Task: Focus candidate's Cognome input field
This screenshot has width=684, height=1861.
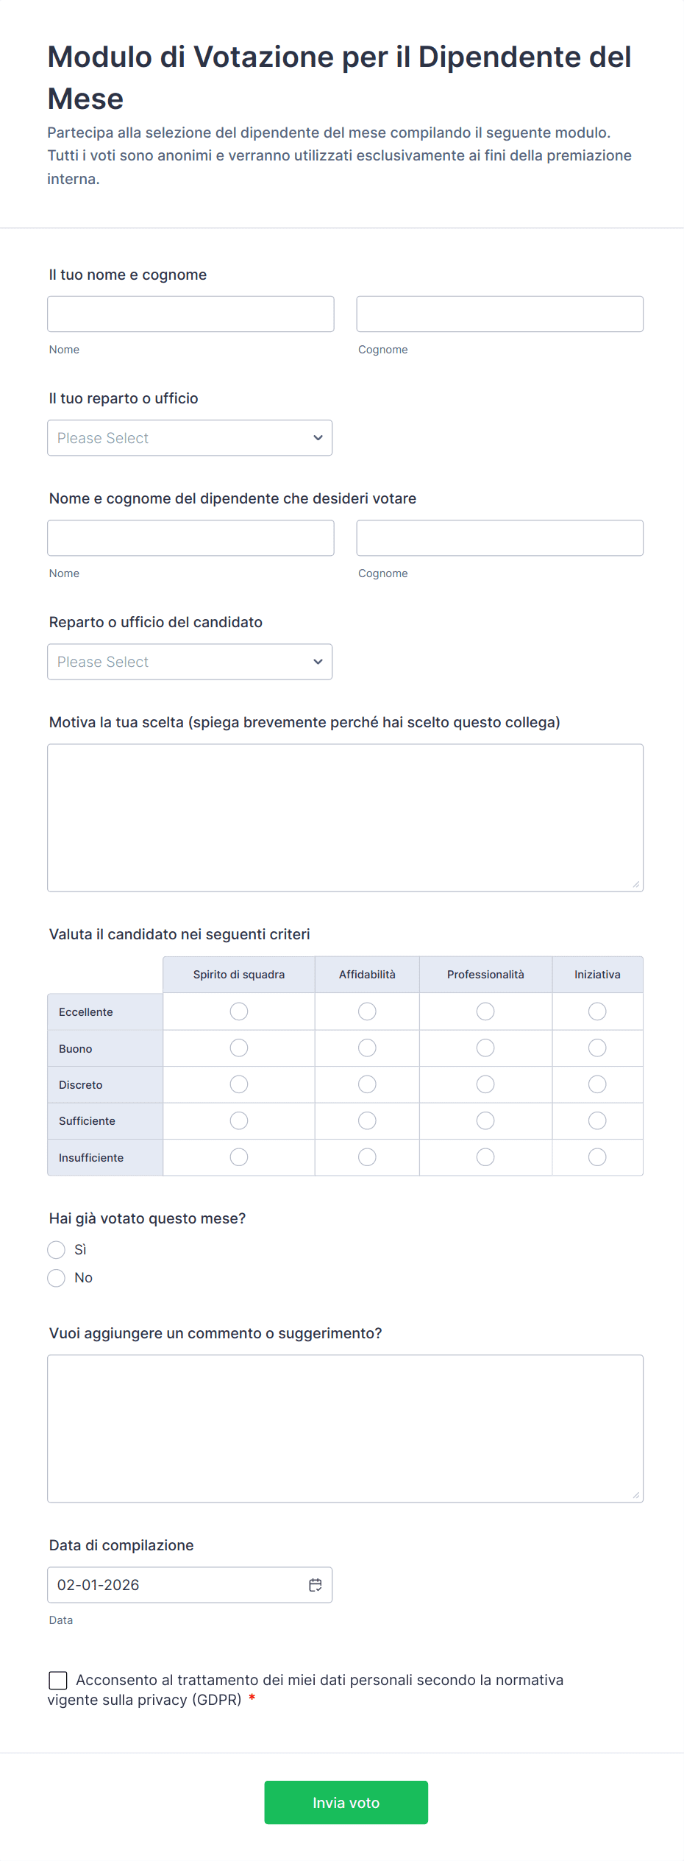Action: click(x=499, y=538)
